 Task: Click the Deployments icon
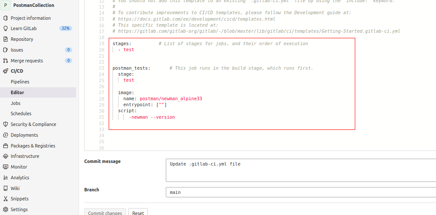5,135
